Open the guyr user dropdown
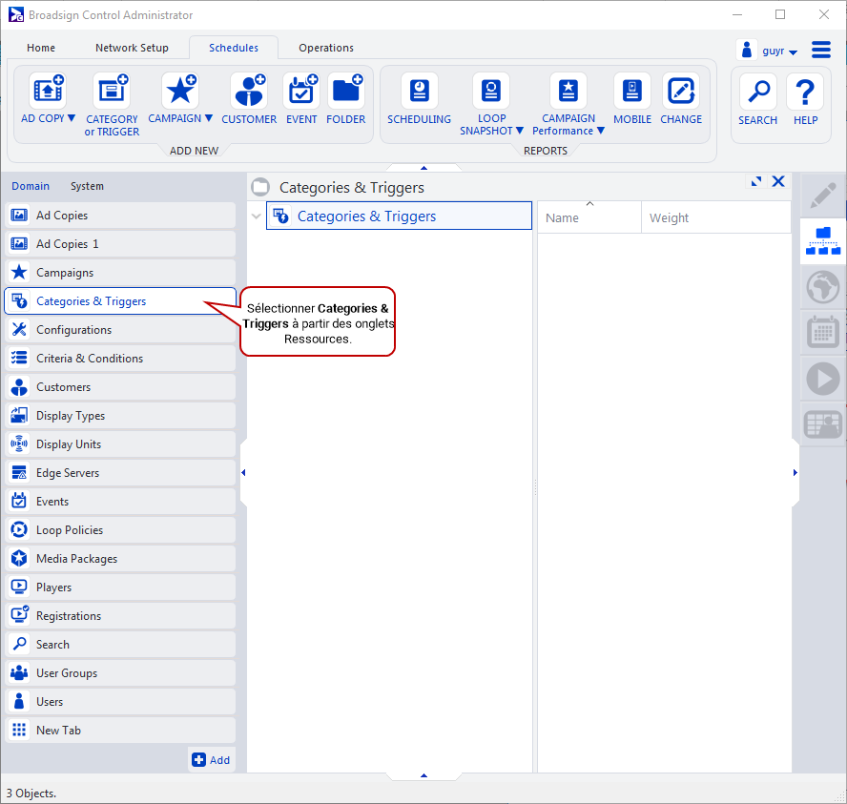 click(793, 52)
